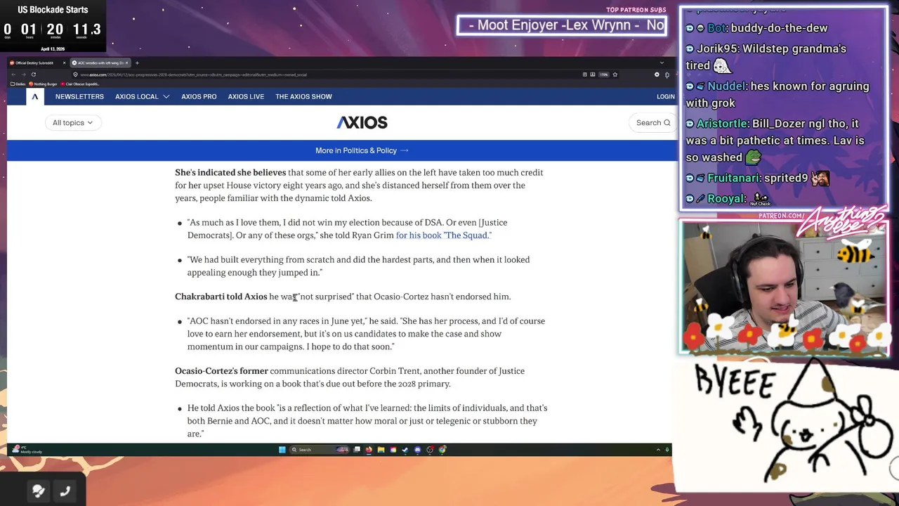Open the Dailies bookmarks folder
899x506 pixels.
pos(18,84)
